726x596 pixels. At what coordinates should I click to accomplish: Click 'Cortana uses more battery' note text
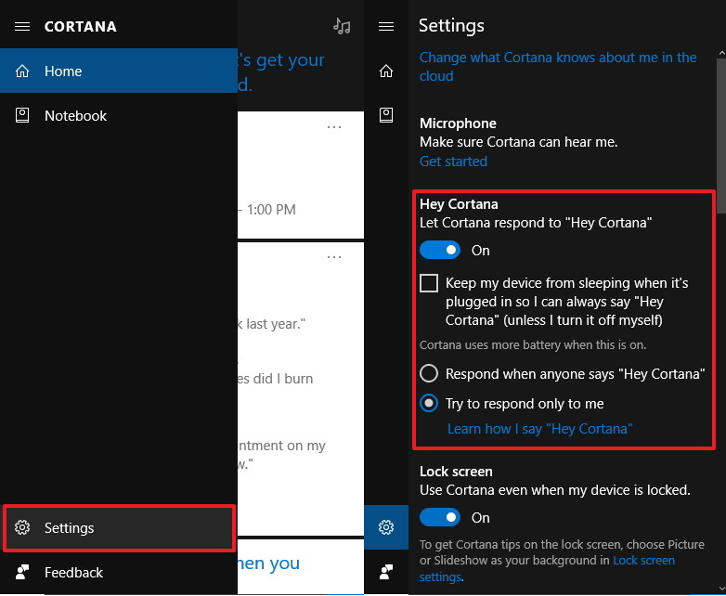(533, 345)
